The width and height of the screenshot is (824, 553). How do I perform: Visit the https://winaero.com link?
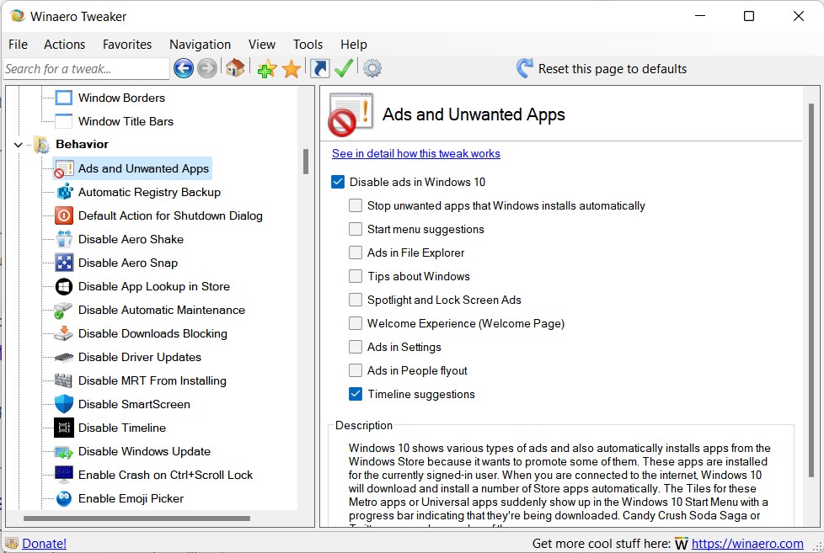pos(747,544)
